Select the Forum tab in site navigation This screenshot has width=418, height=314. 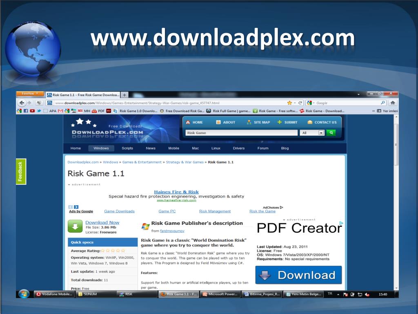point(263,148)
